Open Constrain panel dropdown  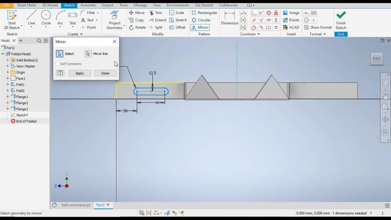[x=250, y=34]
